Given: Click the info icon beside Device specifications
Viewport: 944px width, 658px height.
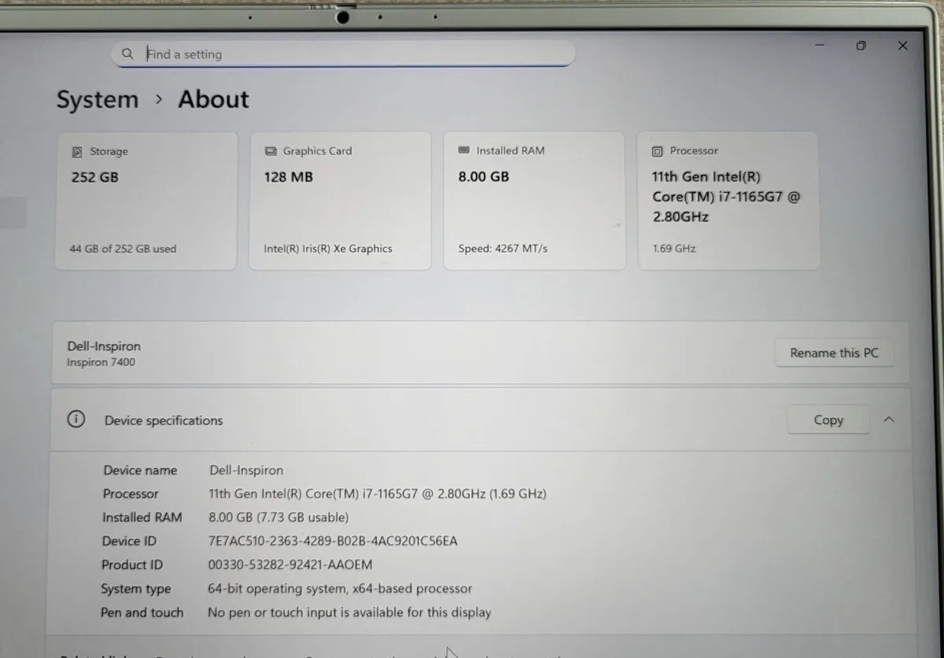Looking at the screenshot, I should pyautogui.click(x=76, y=419).
